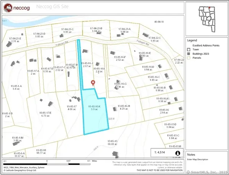Viewport: 229px width, 175px height.
Task: Click the Town legend symbol
Action: [x=189, y=50]
